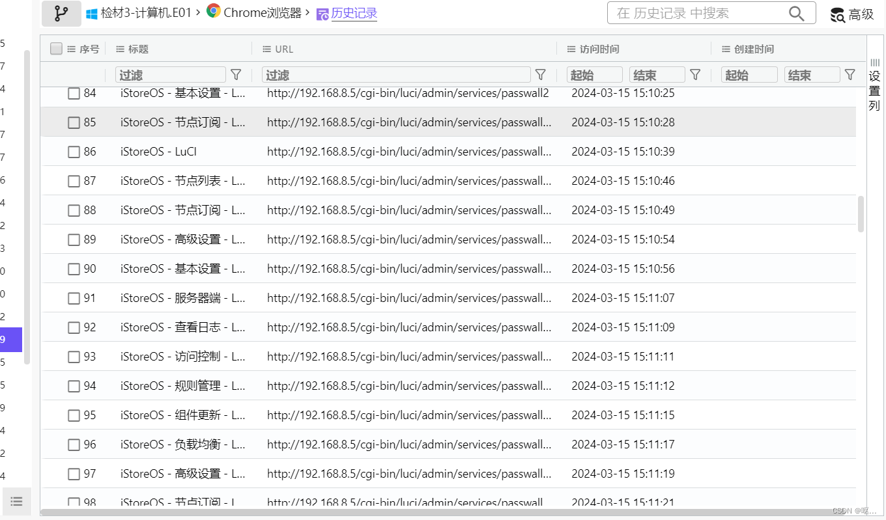Click 创建时间 结束 date field
The image size is (886, 520).
tap(812, 75)
